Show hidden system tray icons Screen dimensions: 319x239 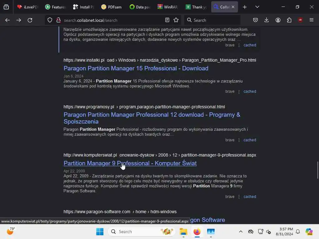tap(241, 232)
